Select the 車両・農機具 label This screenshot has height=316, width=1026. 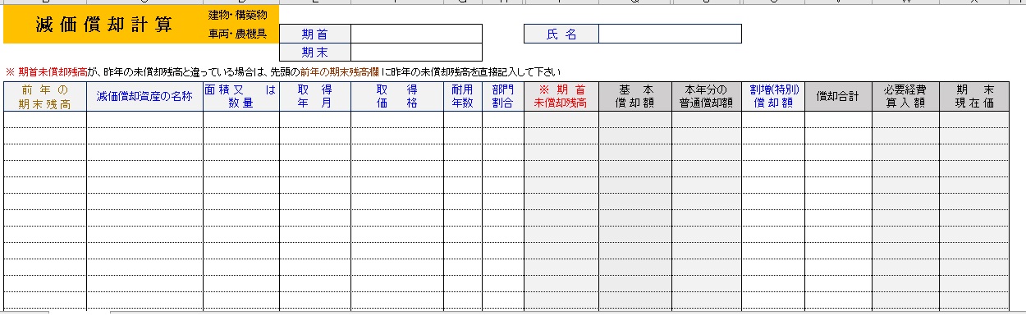238,34
